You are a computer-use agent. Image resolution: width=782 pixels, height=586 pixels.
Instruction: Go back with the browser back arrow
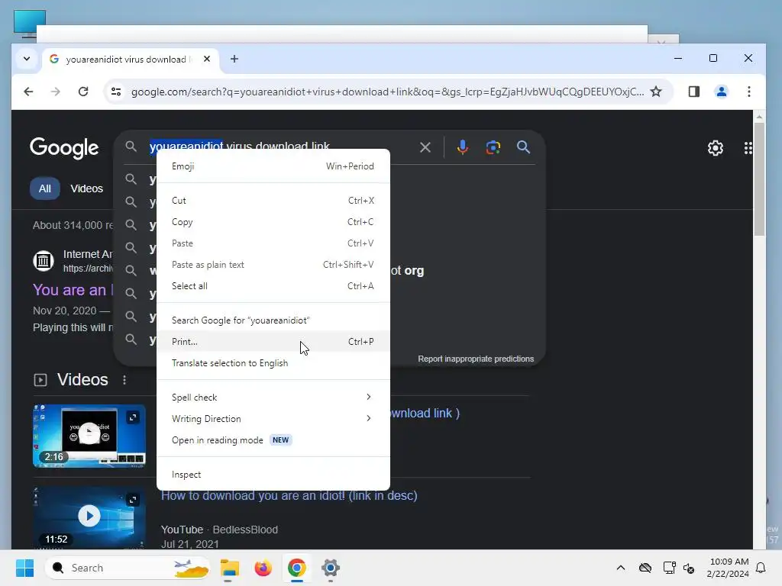coord(28,92)
